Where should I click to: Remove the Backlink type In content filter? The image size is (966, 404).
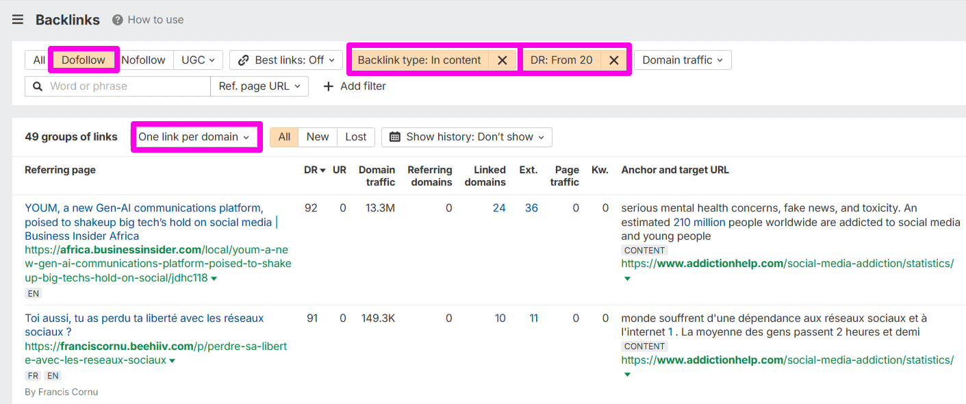pyautogui.click(x=502, y=60)
